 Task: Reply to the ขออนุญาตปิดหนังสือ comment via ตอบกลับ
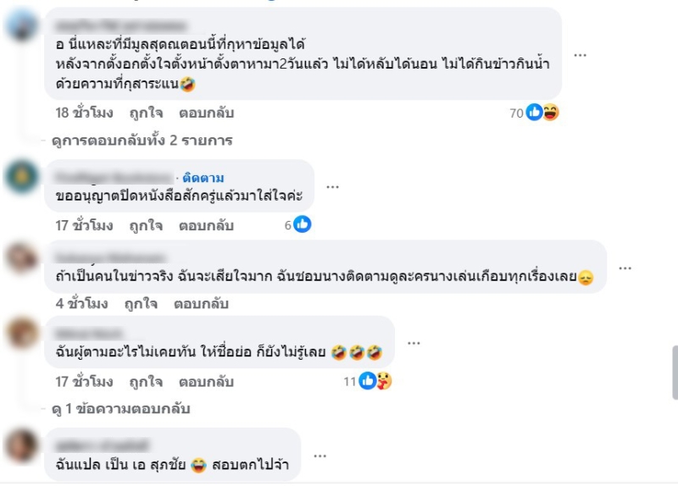[x=206, y=225]
